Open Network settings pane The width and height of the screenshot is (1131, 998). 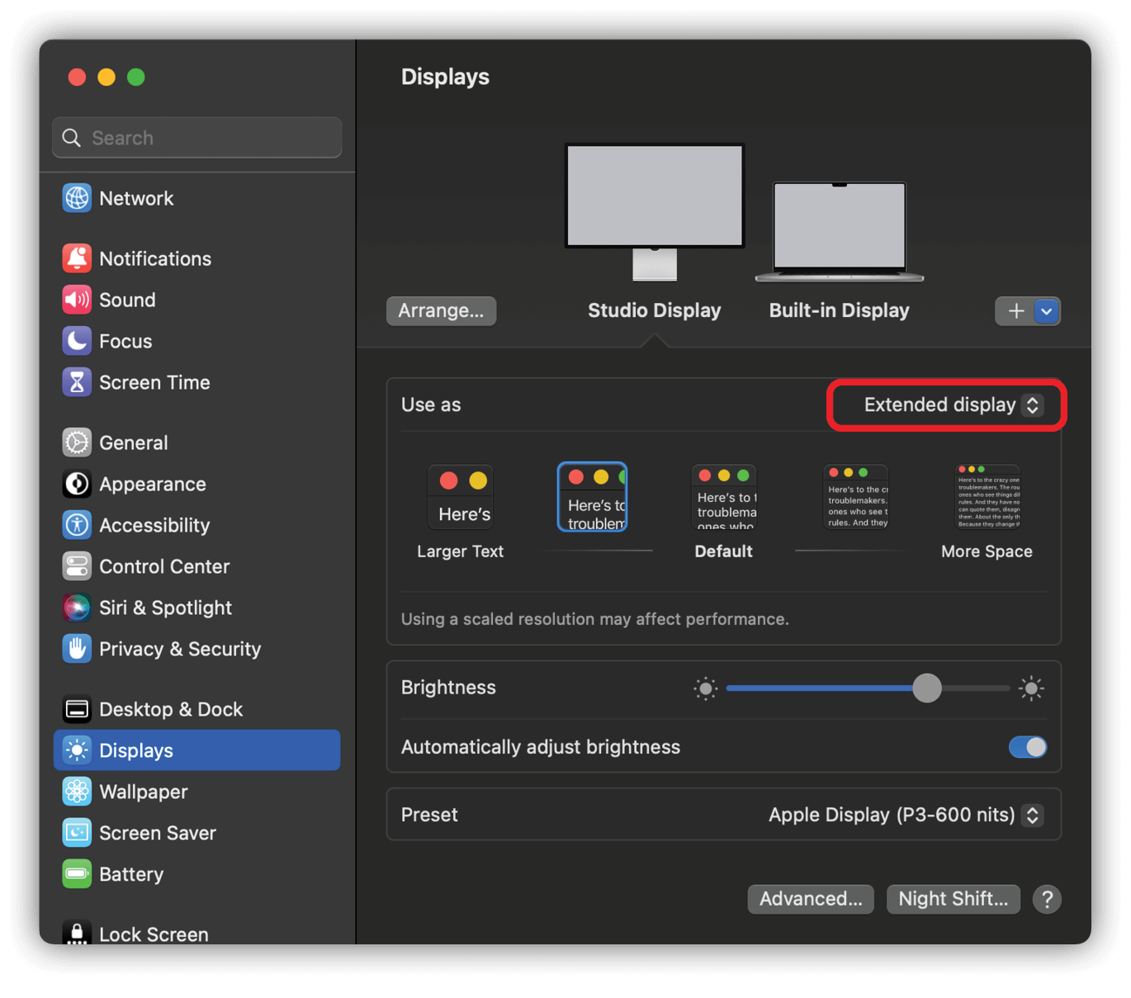coord(196,198)
